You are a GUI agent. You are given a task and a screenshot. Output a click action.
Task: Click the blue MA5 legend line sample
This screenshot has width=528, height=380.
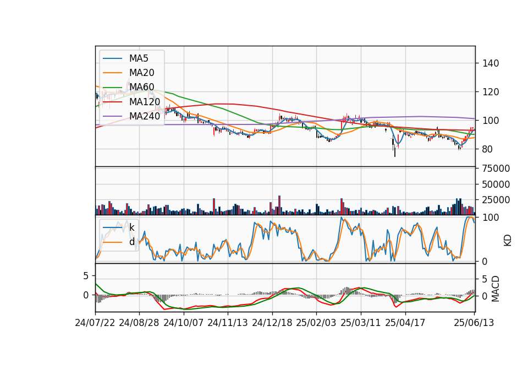[x=112, y=58]
